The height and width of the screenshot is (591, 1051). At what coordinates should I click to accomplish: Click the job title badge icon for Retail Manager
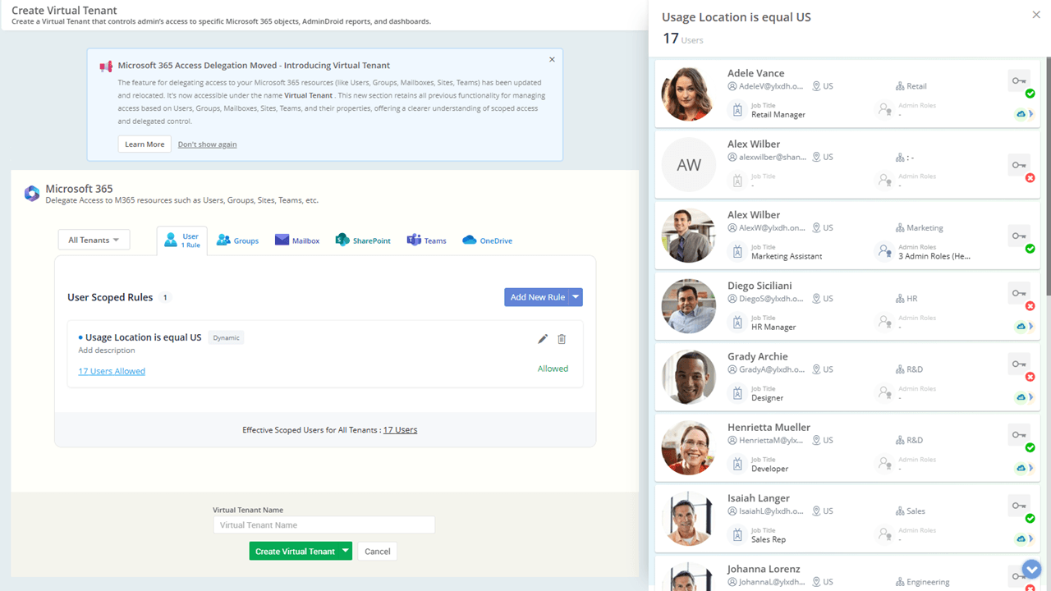point(737,109)
